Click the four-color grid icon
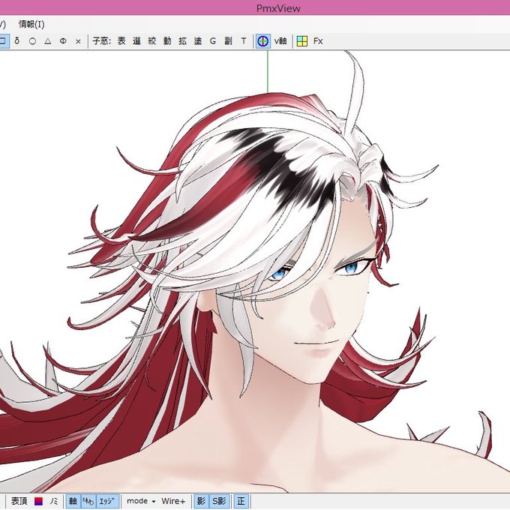 (x=302, y=41)
